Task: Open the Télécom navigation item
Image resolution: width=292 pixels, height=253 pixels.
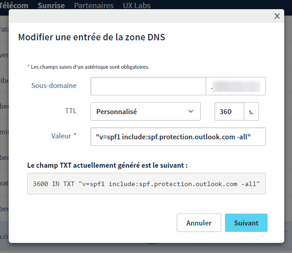Action: pyautogui.click(x=14, y=5)
